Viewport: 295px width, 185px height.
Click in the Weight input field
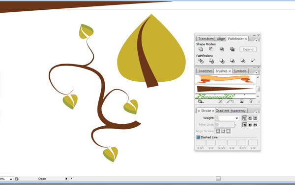coord(227,118)
